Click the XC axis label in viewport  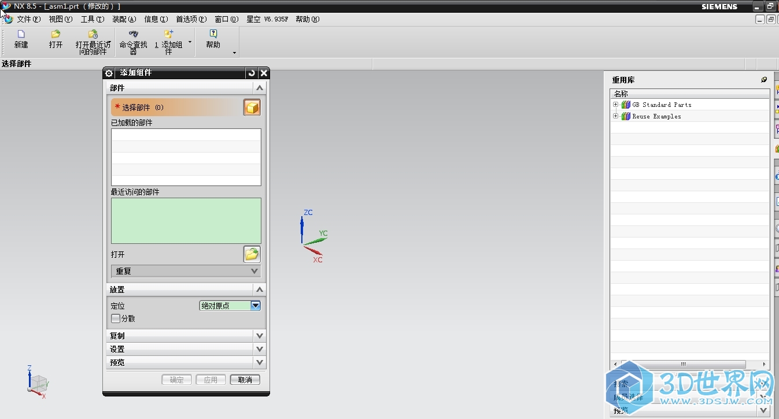click(318, 260)
